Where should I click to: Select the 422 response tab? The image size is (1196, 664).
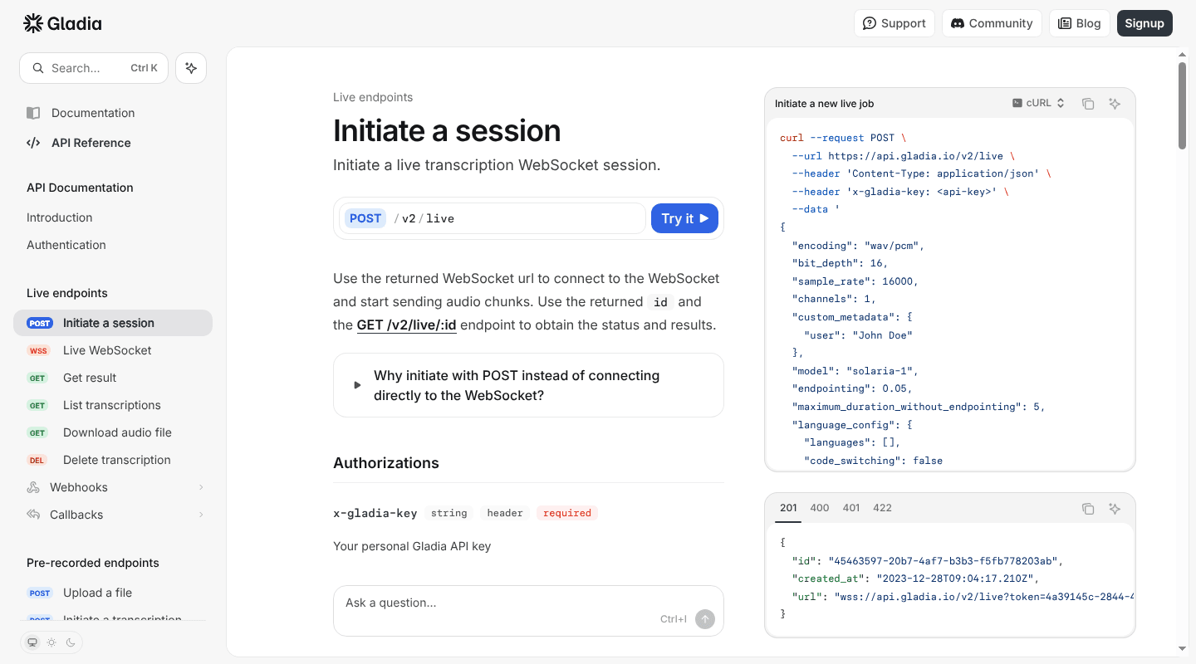(883, 508)
